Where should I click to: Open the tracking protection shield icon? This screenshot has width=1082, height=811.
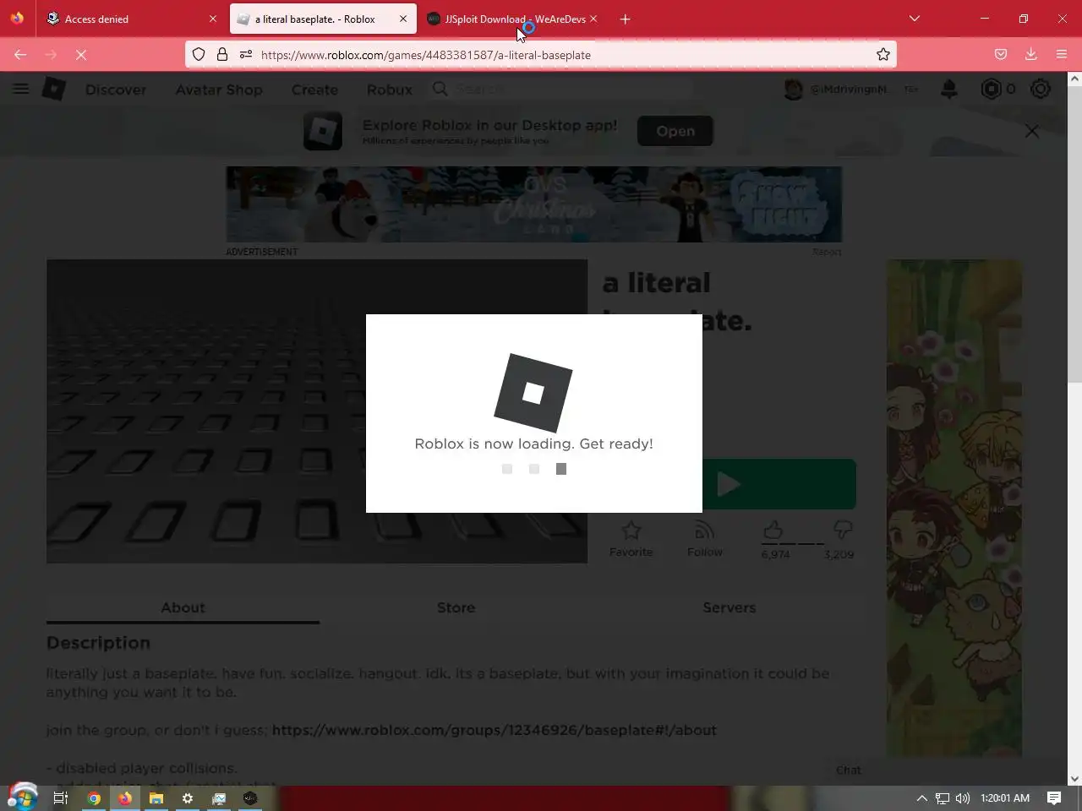(199, 54)
